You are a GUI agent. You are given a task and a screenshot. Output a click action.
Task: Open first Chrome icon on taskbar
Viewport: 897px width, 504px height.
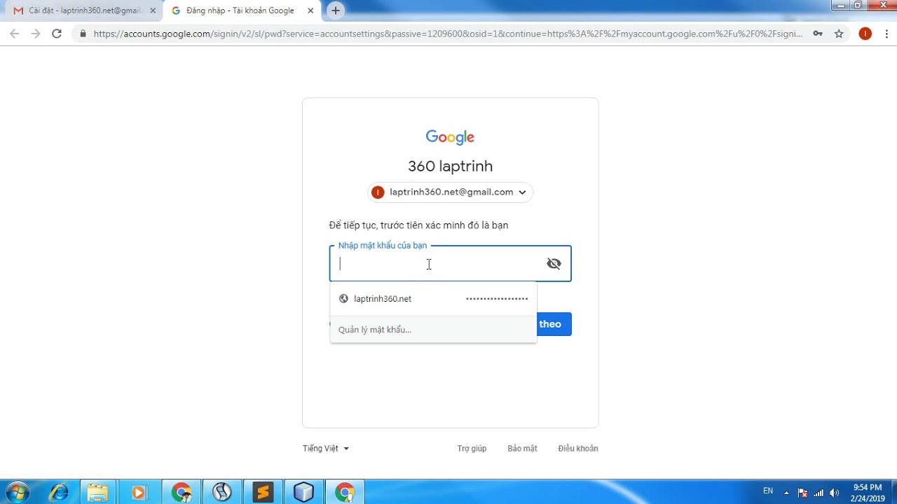pyautogui.click(x=182, y=493)
